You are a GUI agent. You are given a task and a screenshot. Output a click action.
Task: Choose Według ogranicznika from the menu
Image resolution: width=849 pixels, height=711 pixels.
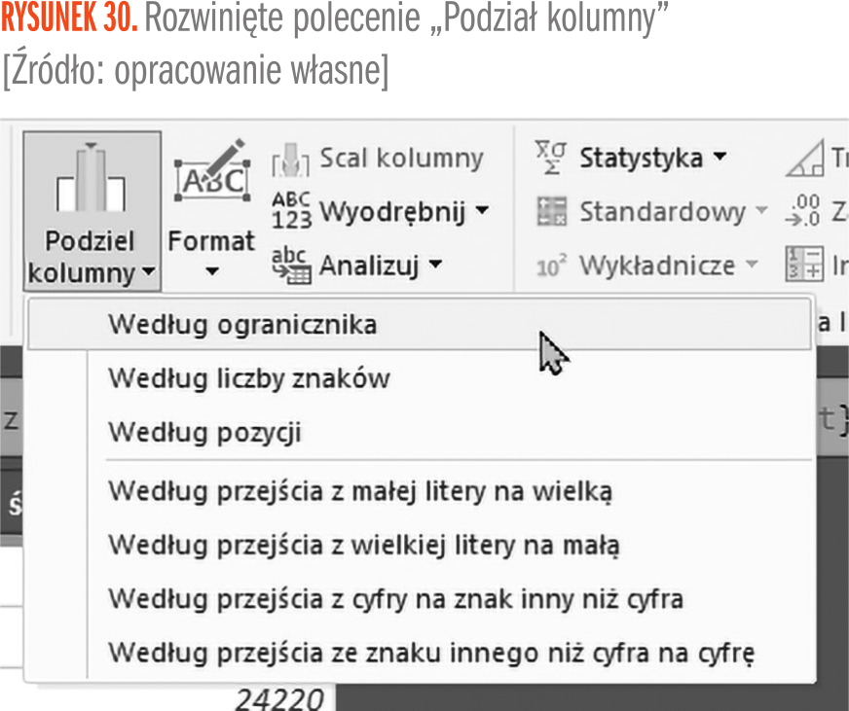(x=242, y=324)
